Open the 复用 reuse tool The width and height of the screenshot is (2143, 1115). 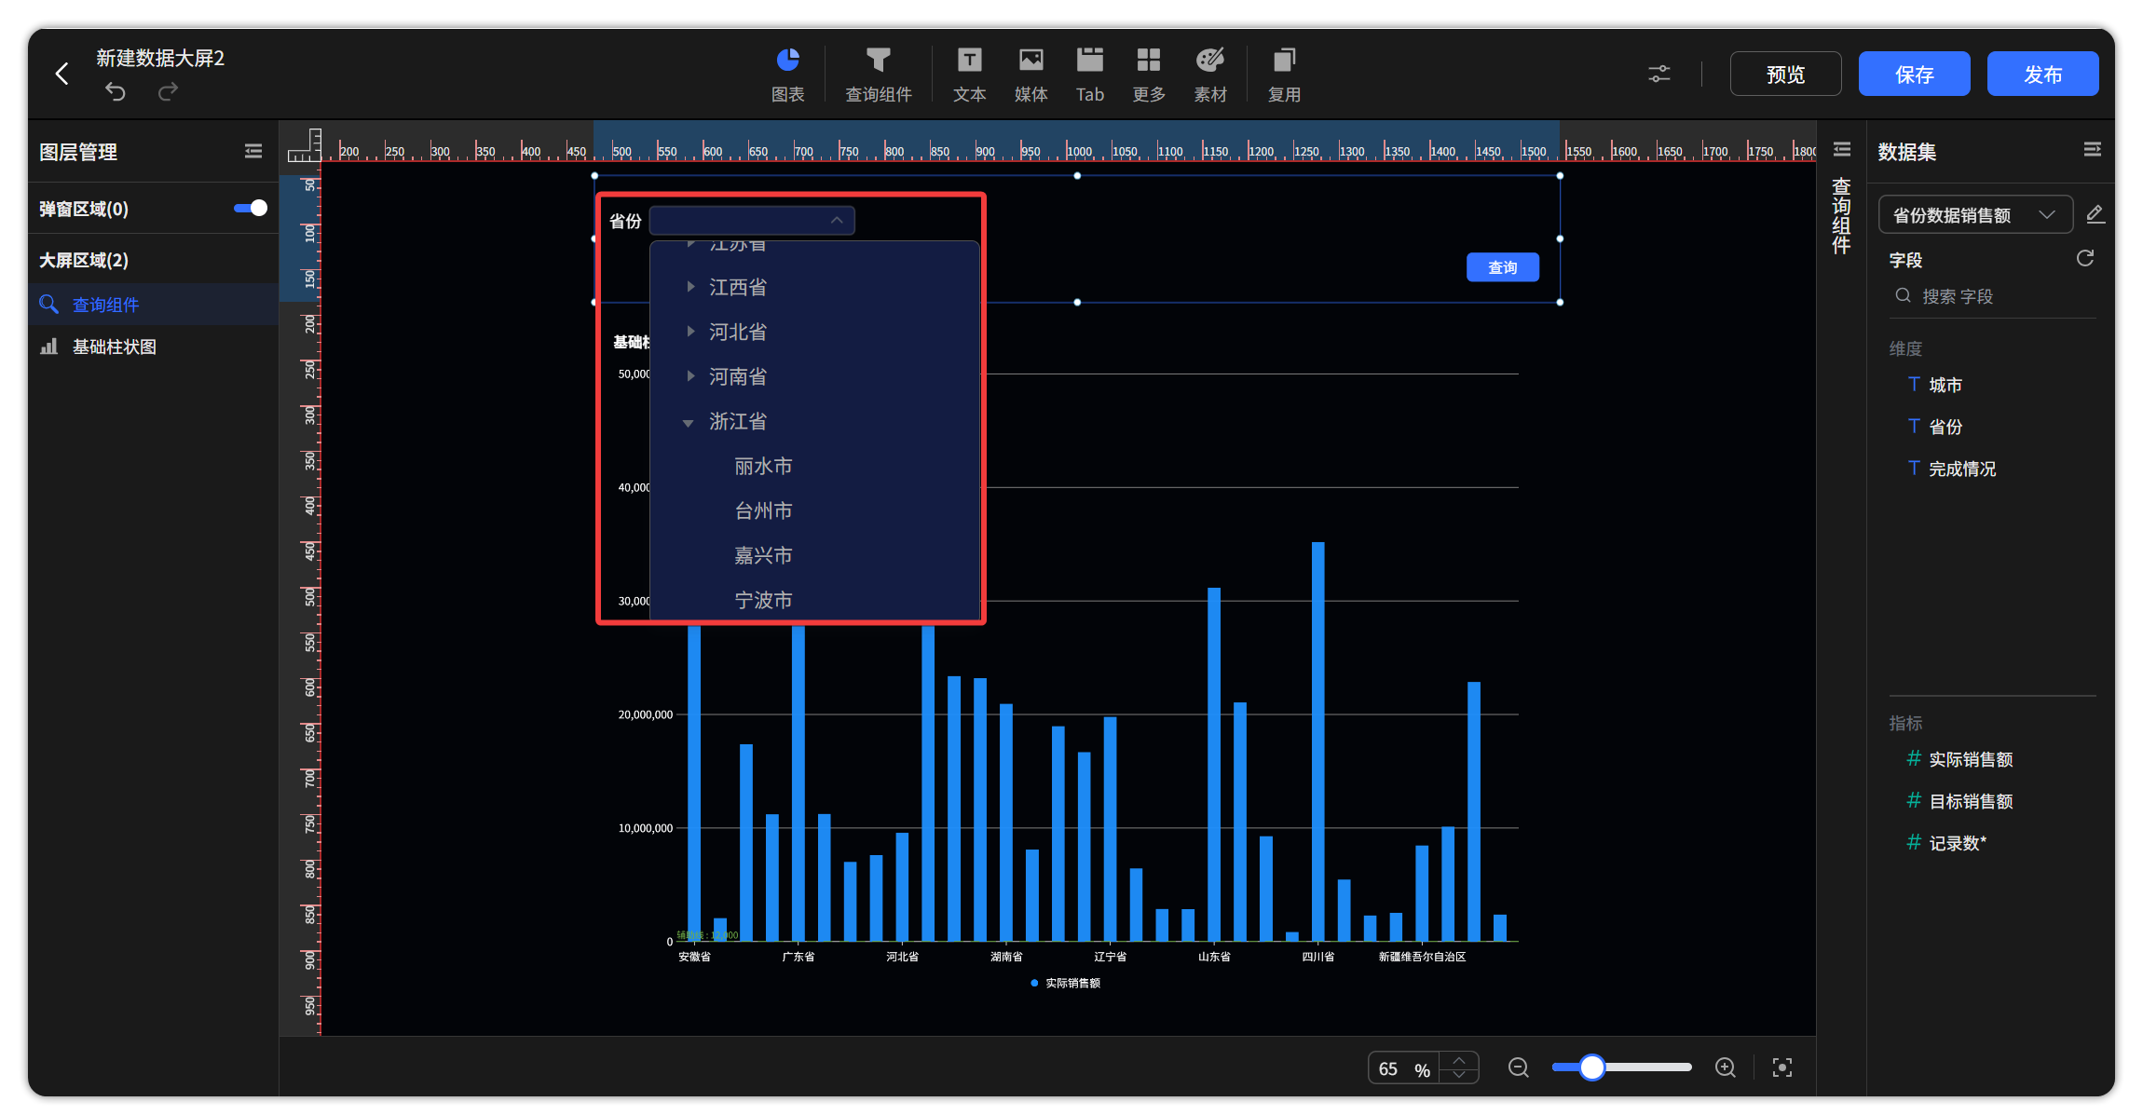(x=1284, y=75)
